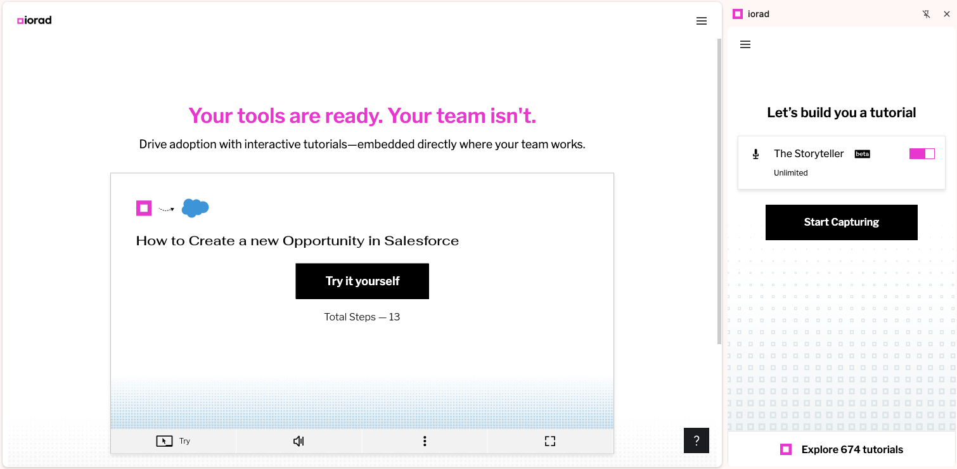Click the Storyteller microphone icon

click(x=755, y=154)
